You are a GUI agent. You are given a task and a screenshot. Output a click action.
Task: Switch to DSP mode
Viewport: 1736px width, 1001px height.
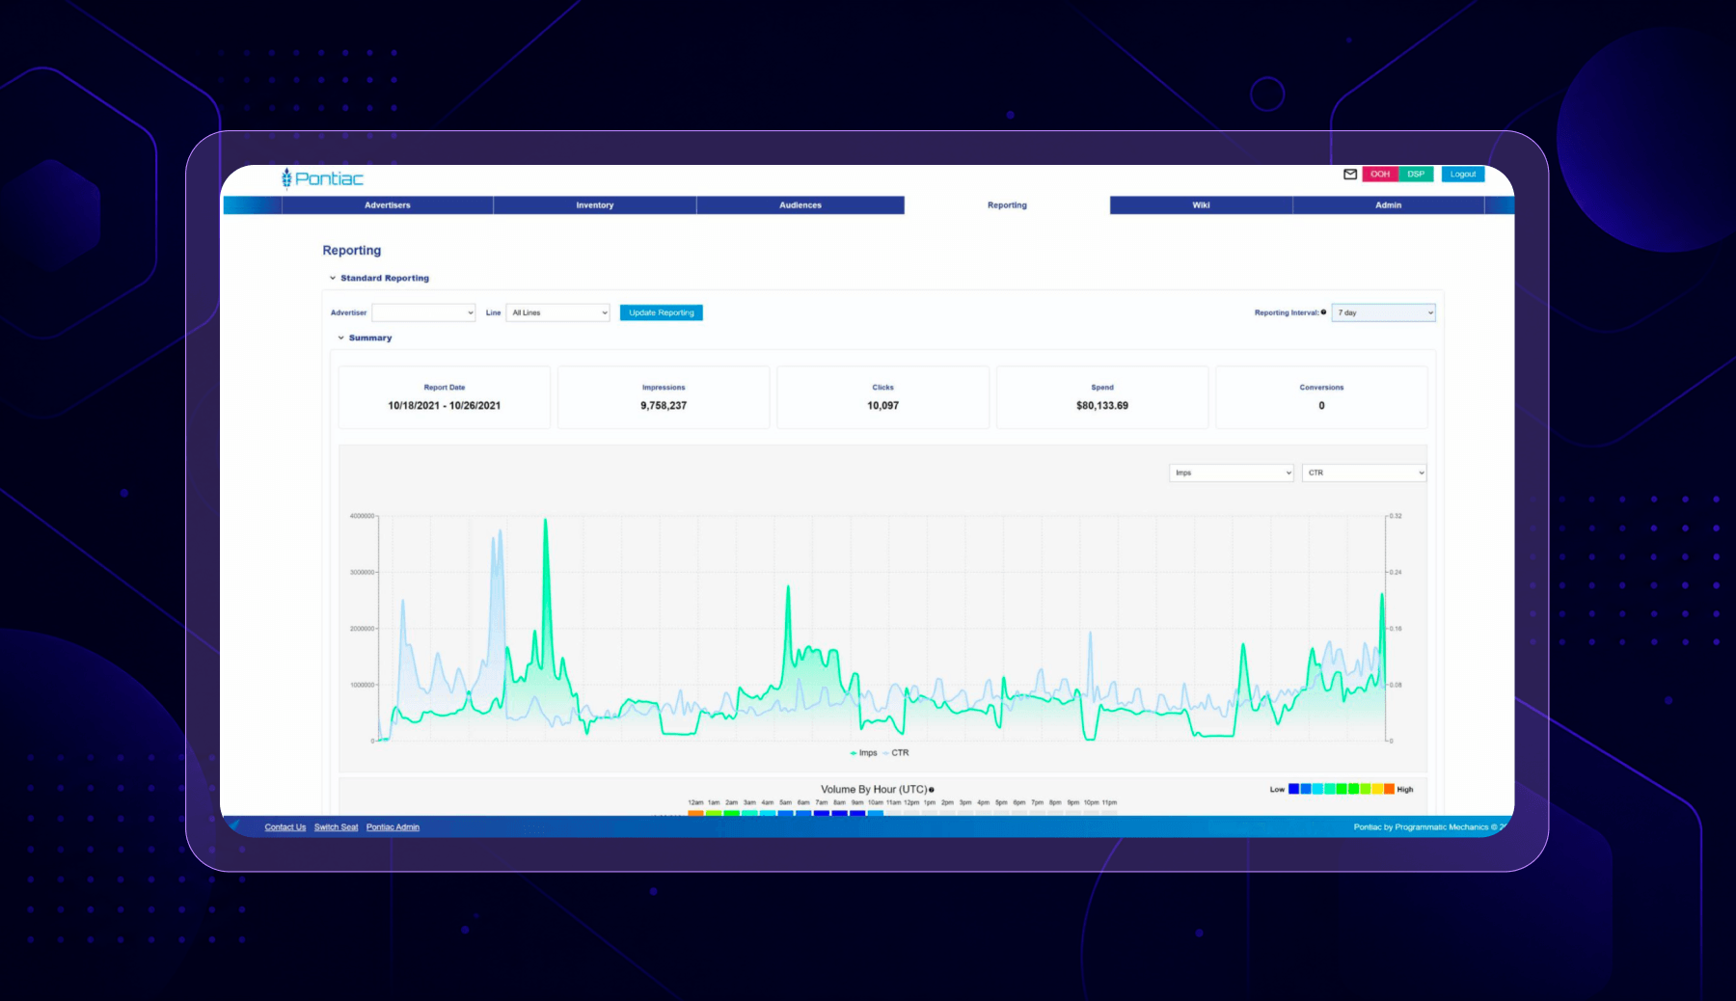1416,175
